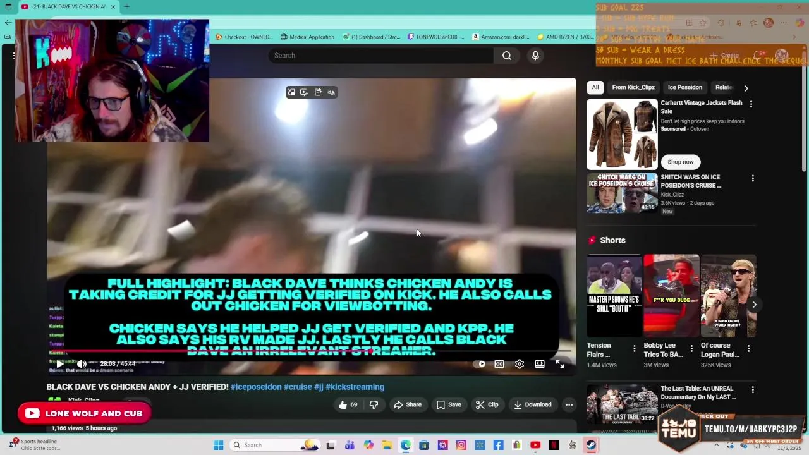Open the LONEWOLFanCUB Twitch bookmark
The height and width of the screenshot is (455, 809).
[x=436, y=37]
